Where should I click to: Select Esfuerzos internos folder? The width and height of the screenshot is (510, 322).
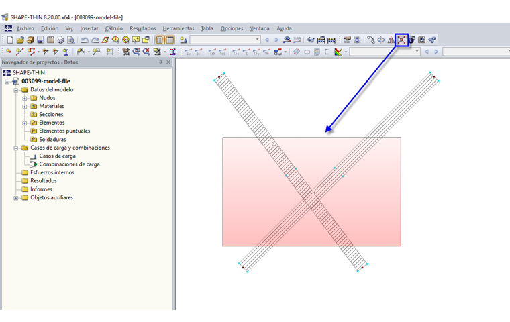pos(52,172)
